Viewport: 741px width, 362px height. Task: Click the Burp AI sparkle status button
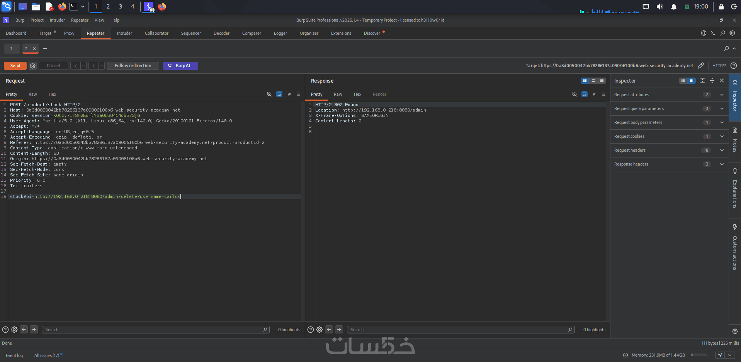720,355
